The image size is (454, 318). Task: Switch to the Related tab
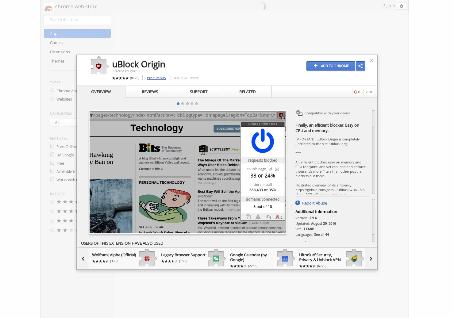247,92
